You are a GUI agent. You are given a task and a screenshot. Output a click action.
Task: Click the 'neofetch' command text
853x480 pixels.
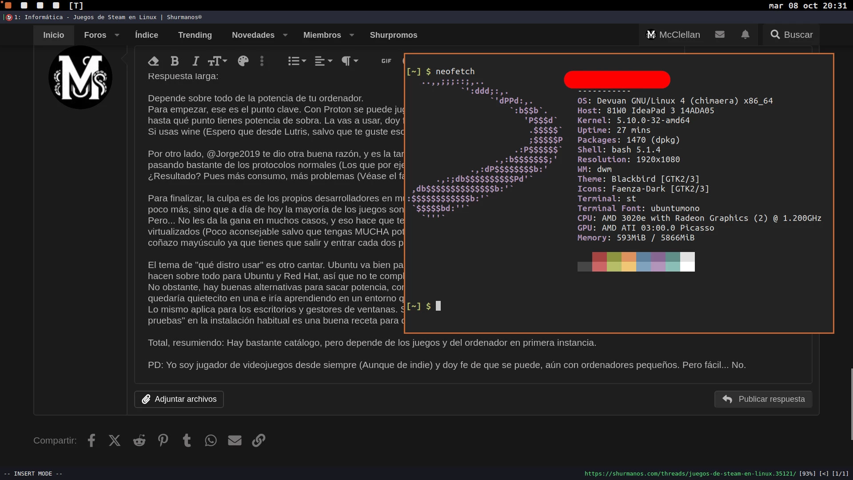tap(455, 71)
